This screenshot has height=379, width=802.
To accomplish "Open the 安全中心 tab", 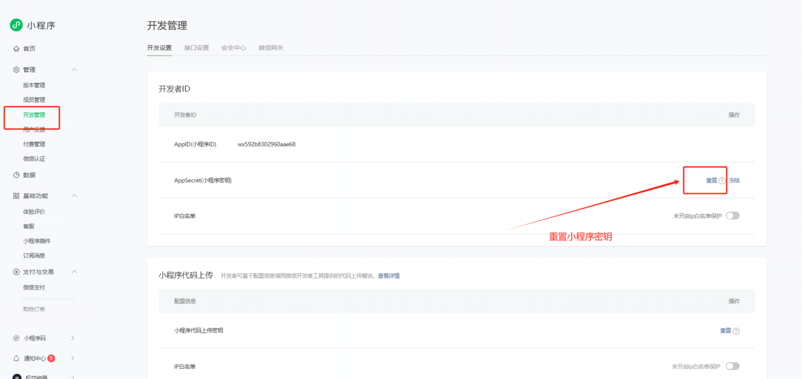I will pyautogui.click(x=234, y=48).
